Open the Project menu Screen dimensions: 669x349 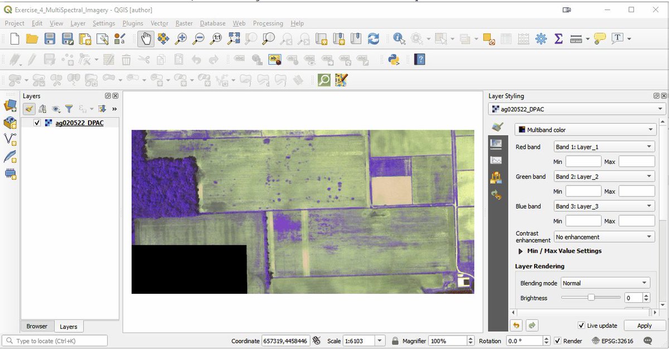click(14, 23)
